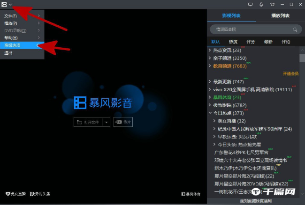Screen dimensions: 305x205
Task: Open the 文件(F) menu item
Action: tap(22, 16)
